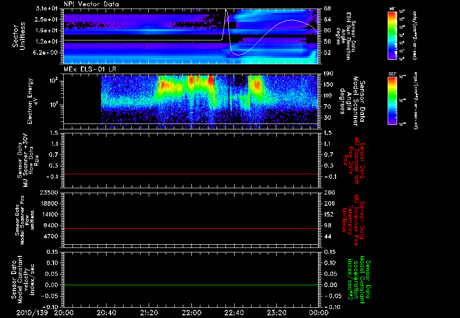Click the "Model Scanner Pos Raw" axis label
Screen dimensions: 460x318
click(x=24, y=220)
